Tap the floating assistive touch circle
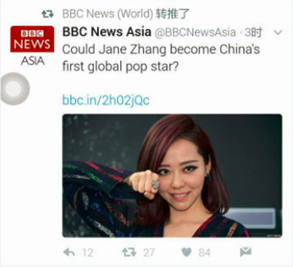Screen dimensions: 293x267 coord(15,89)
